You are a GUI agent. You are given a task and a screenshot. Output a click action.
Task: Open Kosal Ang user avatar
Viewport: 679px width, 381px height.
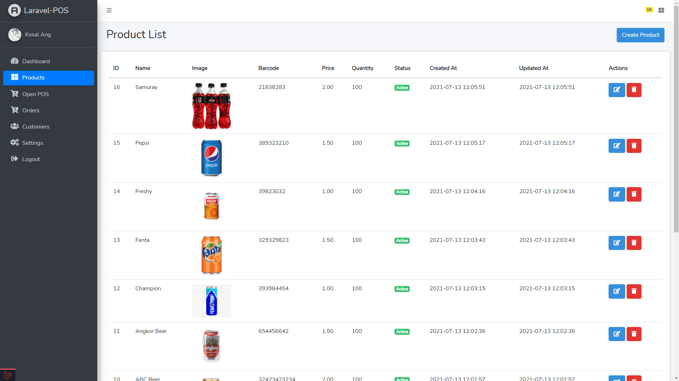coord(15,35)
